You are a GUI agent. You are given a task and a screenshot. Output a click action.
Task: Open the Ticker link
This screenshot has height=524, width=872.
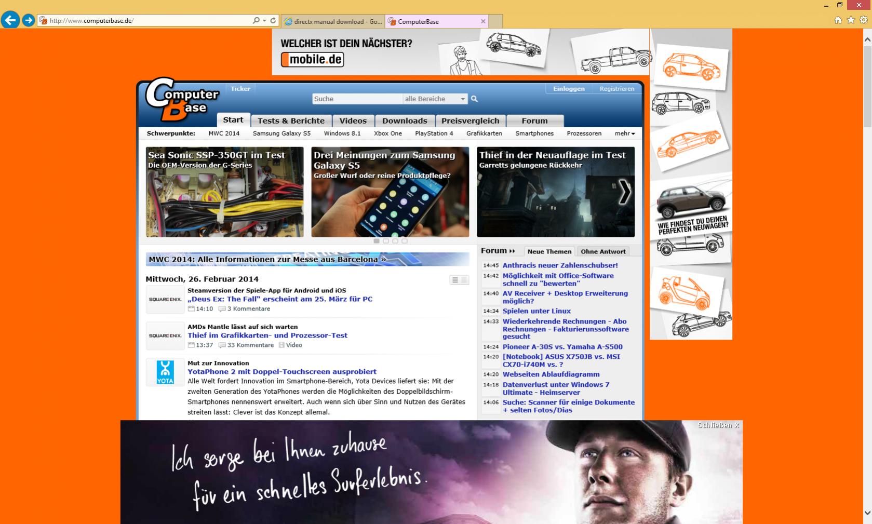point(240,89)
